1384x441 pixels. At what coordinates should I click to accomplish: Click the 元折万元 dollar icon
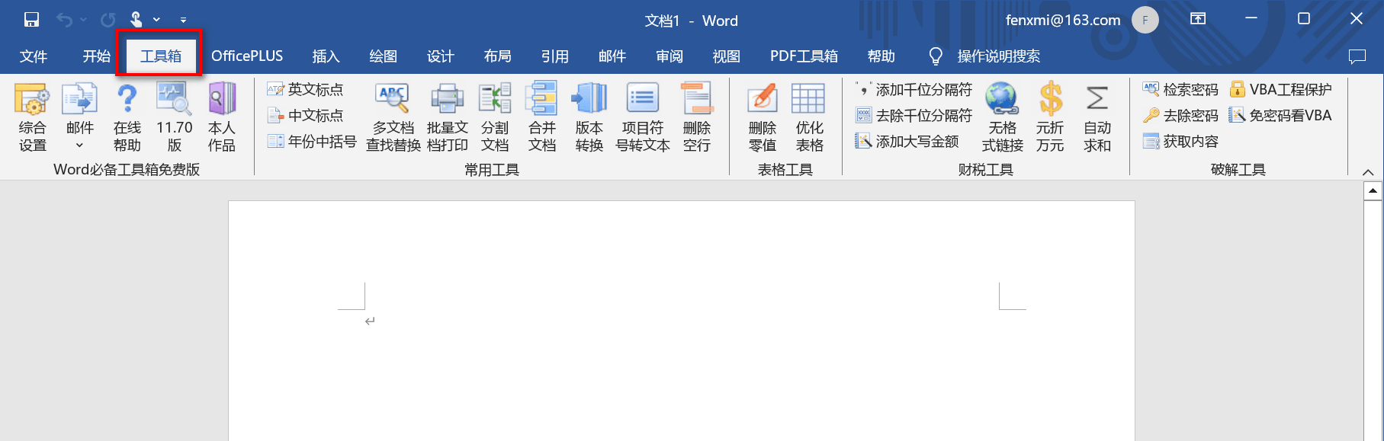pyautogui.click(x=1050, y=117)
